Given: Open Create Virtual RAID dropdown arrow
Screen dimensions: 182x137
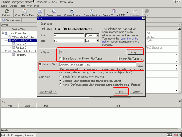Looking at the screenshot, I should point(128,12).
